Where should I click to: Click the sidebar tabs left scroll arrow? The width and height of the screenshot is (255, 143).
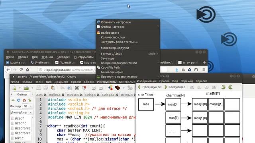click(x=12, y=95)
